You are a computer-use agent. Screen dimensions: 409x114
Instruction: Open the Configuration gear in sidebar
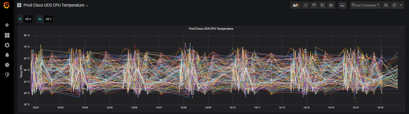pos(7,65)
